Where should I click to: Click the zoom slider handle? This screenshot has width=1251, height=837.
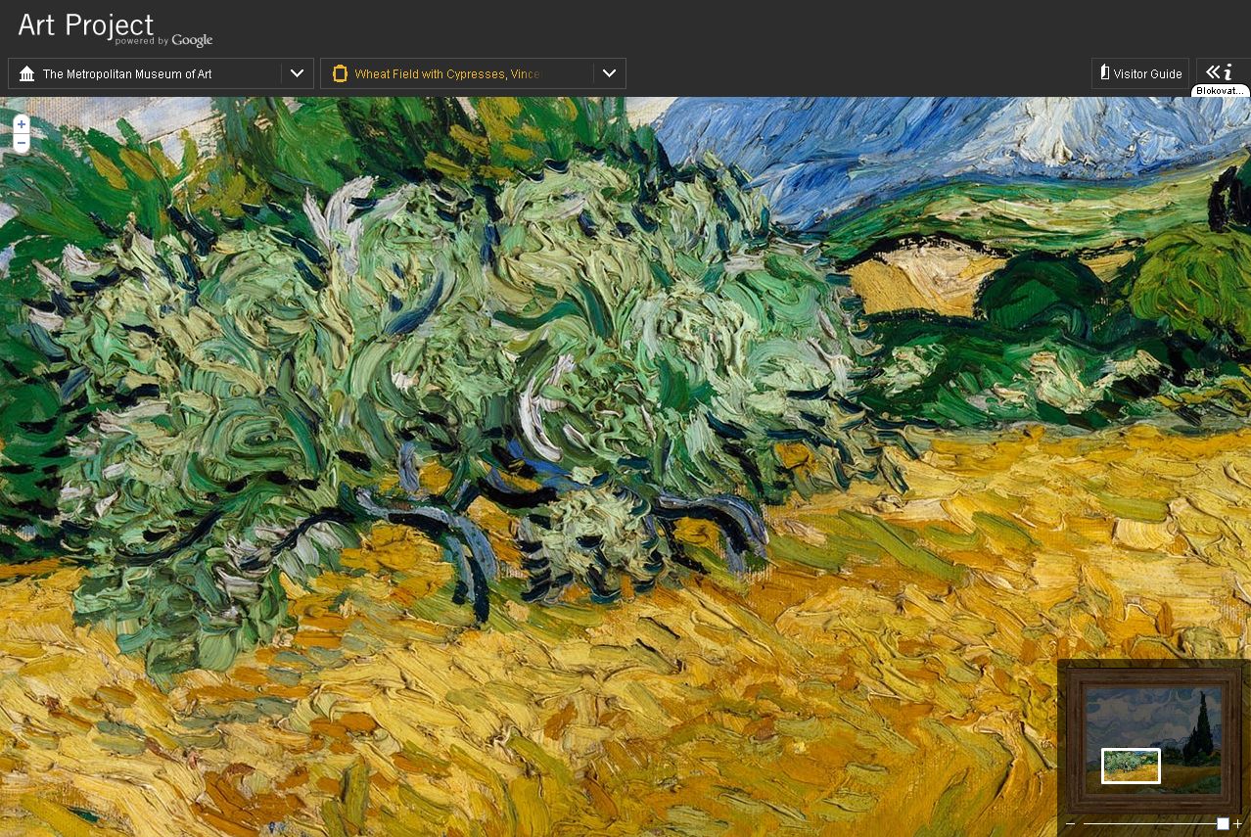tap(1223, 824)
